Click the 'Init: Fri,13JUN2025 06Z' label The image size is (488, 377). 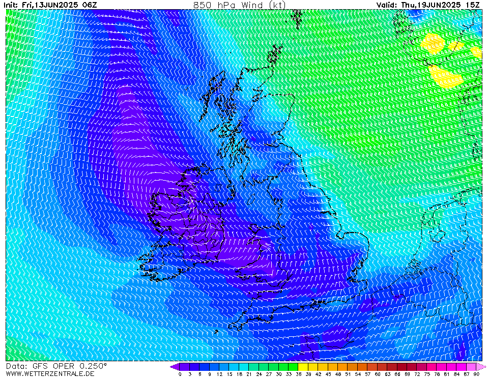coord(50,5)
